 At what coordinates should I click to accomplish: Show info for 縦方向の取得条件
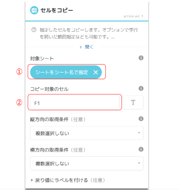[141, 119]
